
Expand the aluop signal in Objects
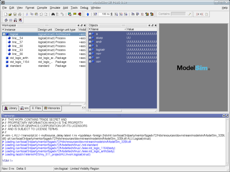click(x=90, y=38)
